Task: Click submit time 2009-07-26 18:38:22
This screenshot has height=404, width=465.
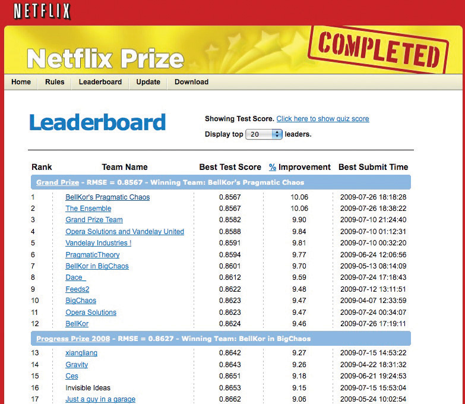Action: coord(373,209)
